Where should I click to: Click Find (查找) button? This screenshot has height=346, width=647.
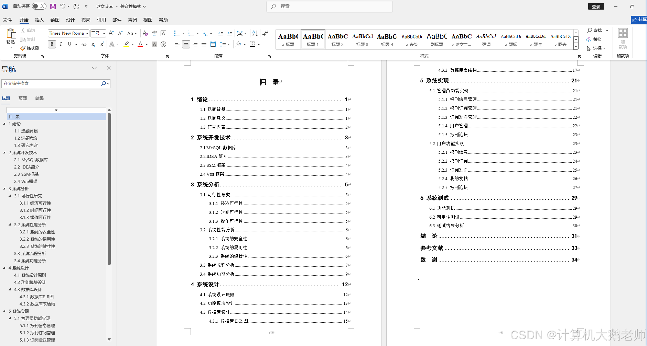coord(594,31)
